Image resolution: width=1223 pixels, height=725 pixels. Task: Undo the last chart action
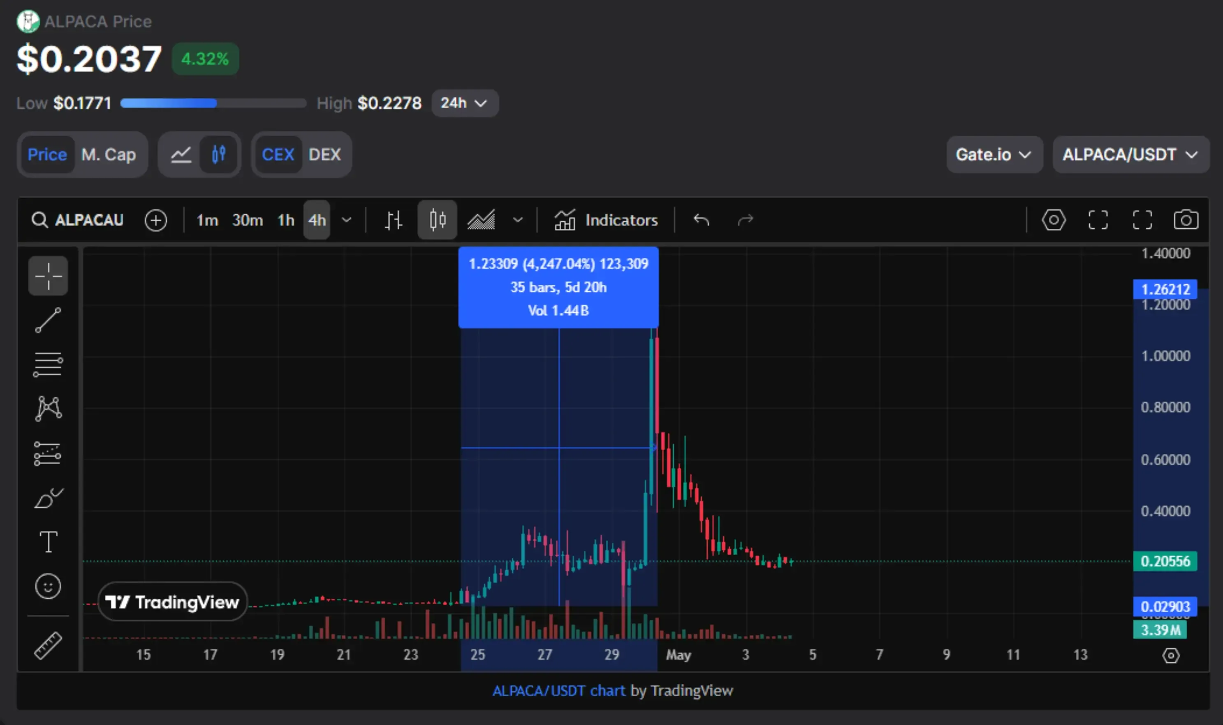click(x=701, y=220)
